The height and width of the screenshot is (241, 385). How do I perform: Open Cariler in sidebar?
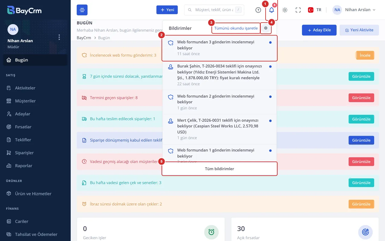pyautogui.click(x=35, y=221)
